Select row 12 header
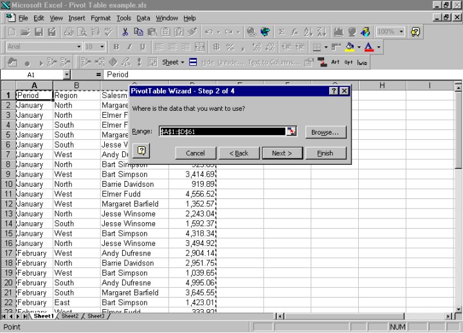This screenshot has height=333, width=463. coord(8,204)
